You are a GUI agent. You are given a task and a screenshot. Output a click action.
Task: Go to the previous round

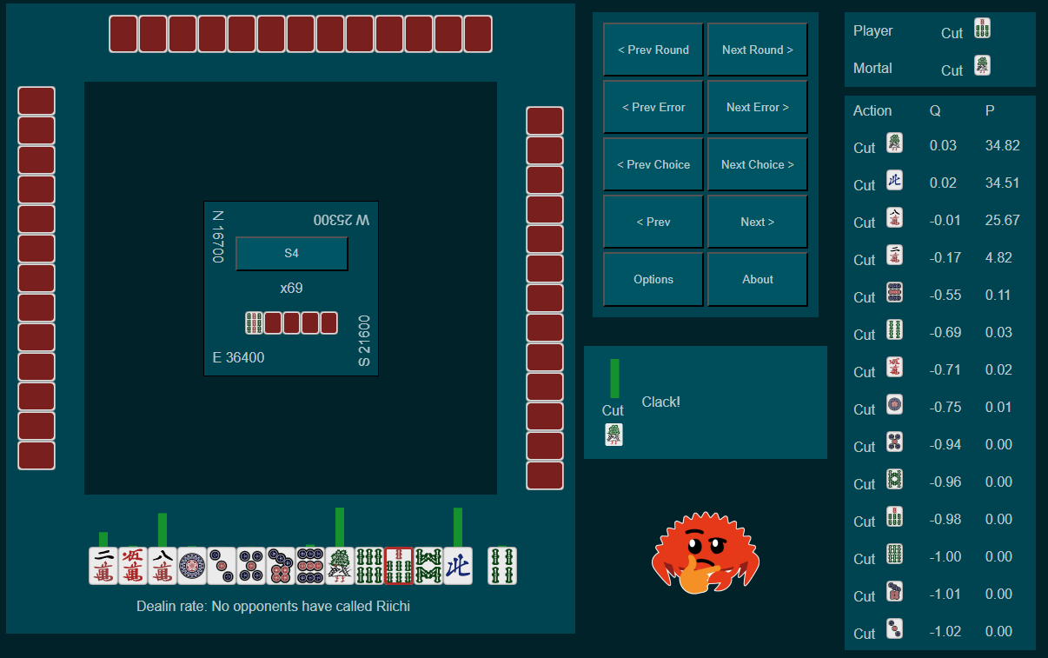tap(653, 50)
